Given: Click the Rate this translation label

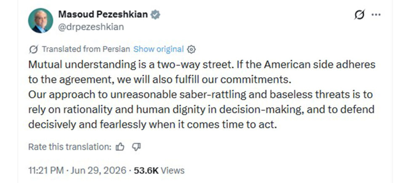Looking at the screenshot, I should pyautogui.click(x=70, y=147).
